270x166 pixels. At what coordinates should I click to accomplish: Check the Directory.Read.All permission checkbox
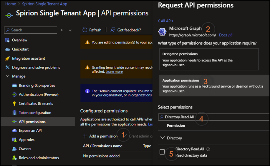pos(162,152)
